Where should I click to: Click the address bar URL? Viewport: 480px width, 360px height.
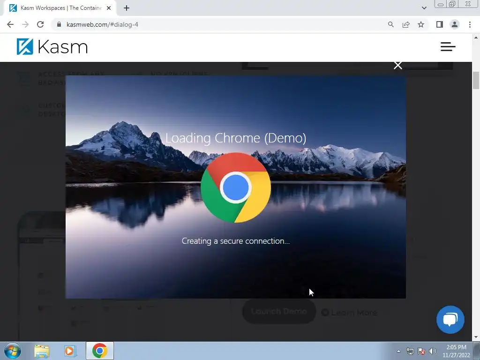(102, 24)
